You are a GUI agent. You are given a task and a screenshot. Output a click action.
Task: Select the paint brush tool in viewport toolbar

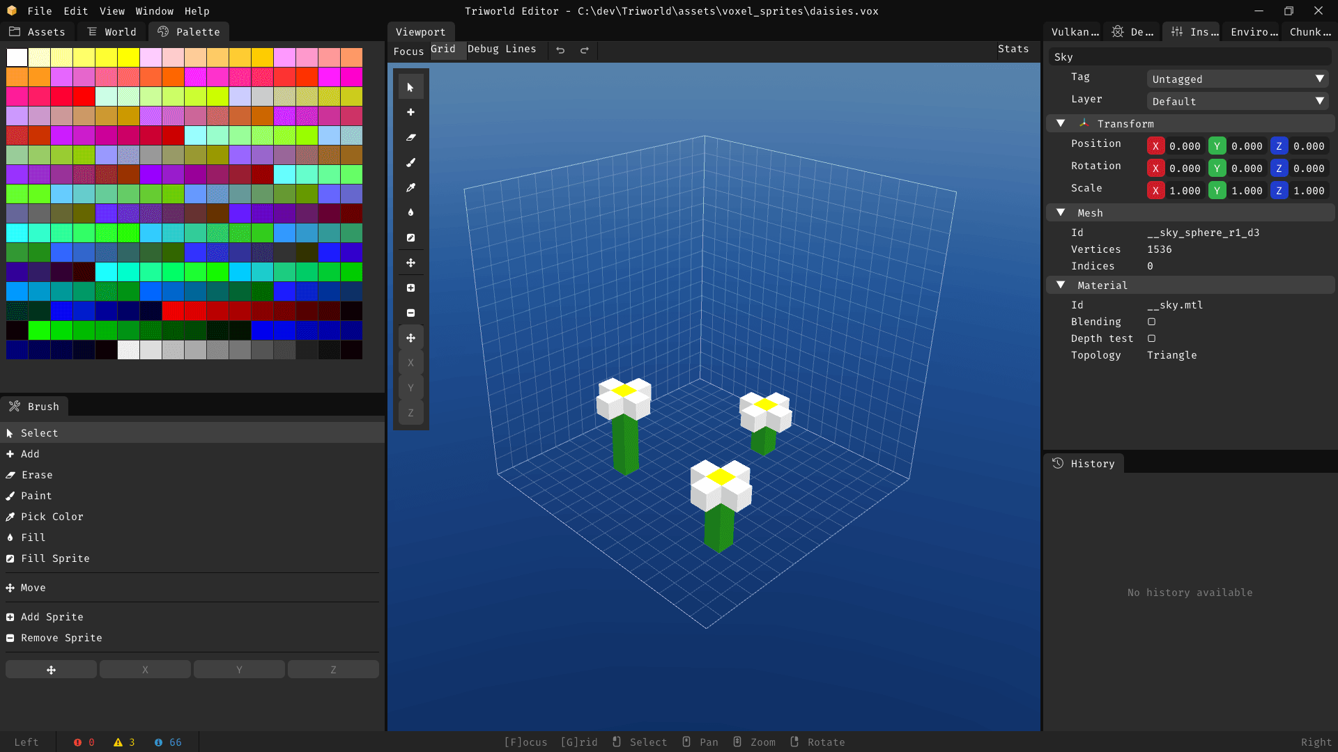[410, 162]
